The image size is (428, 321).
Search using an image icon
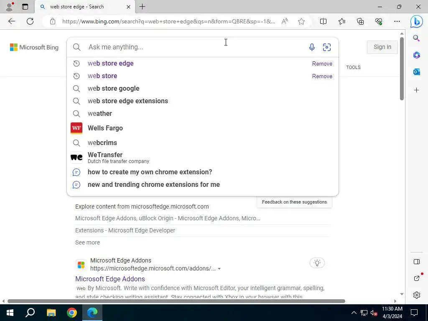point(327,47)
